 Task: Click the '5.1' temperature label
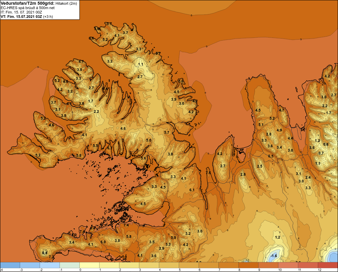tap(261, 125)
